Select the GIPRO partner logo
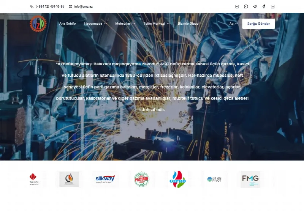 [x=177, y=179]
